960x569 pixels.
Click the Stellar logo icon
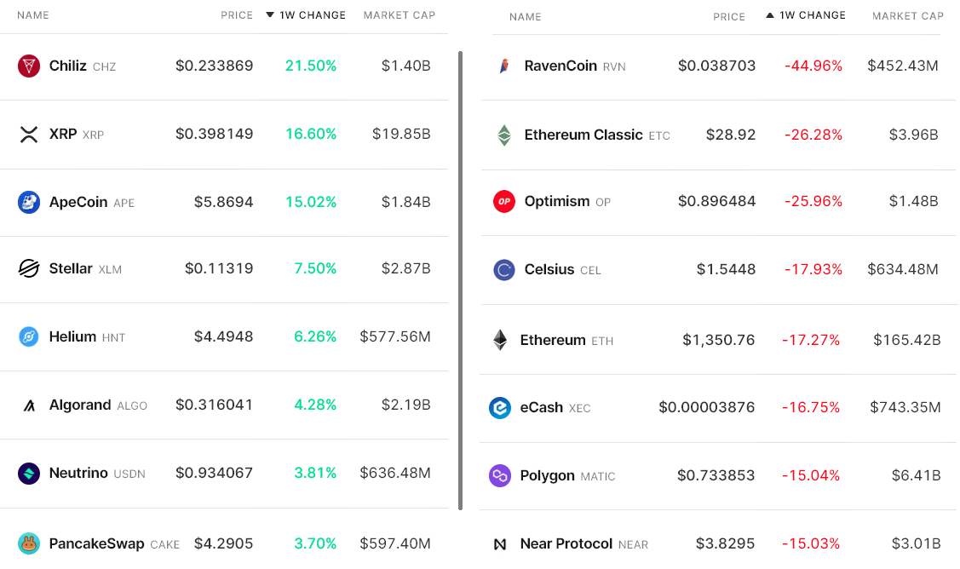coord(29,268)
